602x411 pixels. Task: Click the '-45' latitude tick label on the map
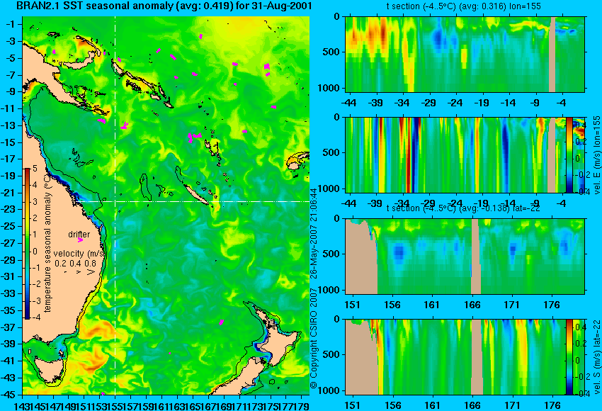tap(8, 394)
